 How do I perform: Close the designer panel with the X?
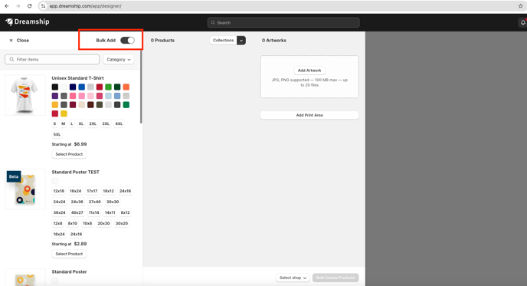point(11,41)
